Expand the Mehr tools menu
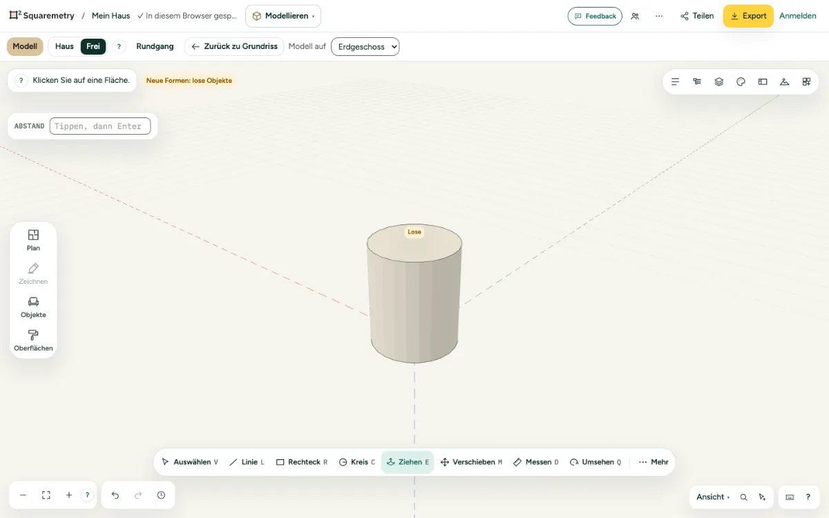The image size is (829, 518). coord(654,462)
